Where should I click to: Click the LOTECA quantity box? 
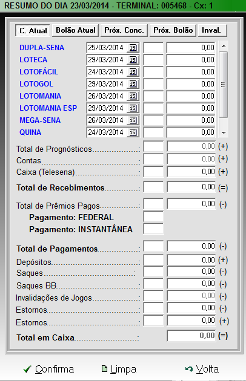(153, 60)
